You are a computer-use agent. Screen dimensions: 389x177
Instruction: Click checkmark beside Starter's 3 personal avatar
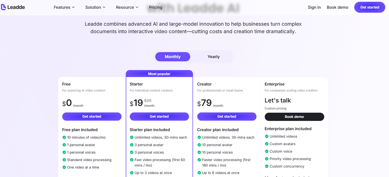132,145
